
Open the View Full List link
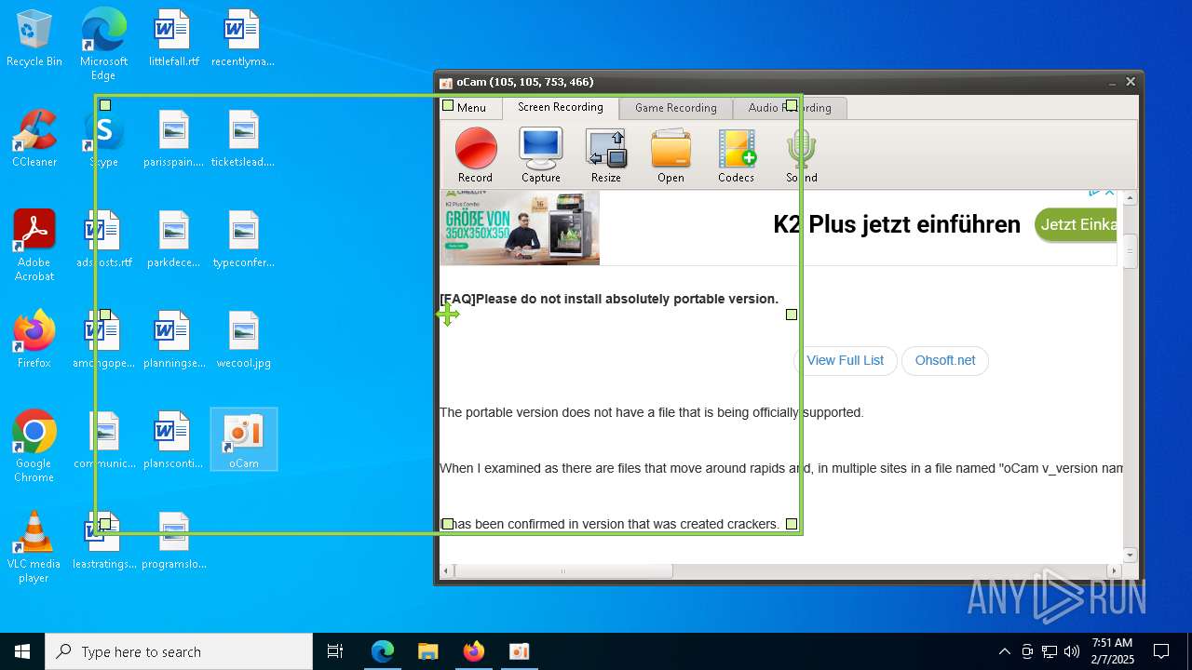(x=846, y=360)
